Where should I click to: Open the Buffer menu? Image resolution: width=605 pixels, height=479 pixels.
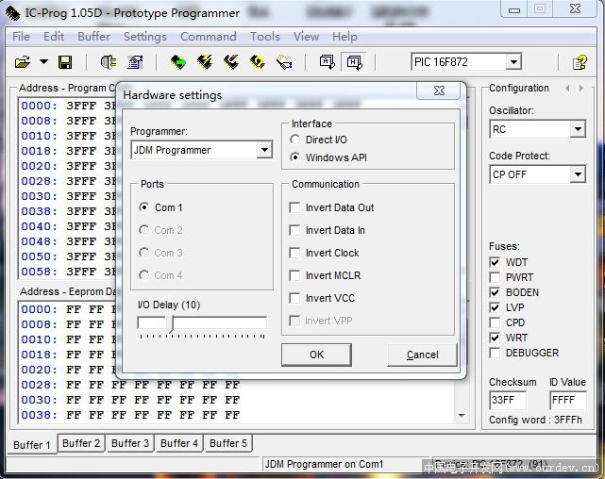click(94, 37)
